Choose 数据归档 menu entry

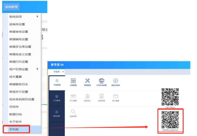[x=22, y=114]
